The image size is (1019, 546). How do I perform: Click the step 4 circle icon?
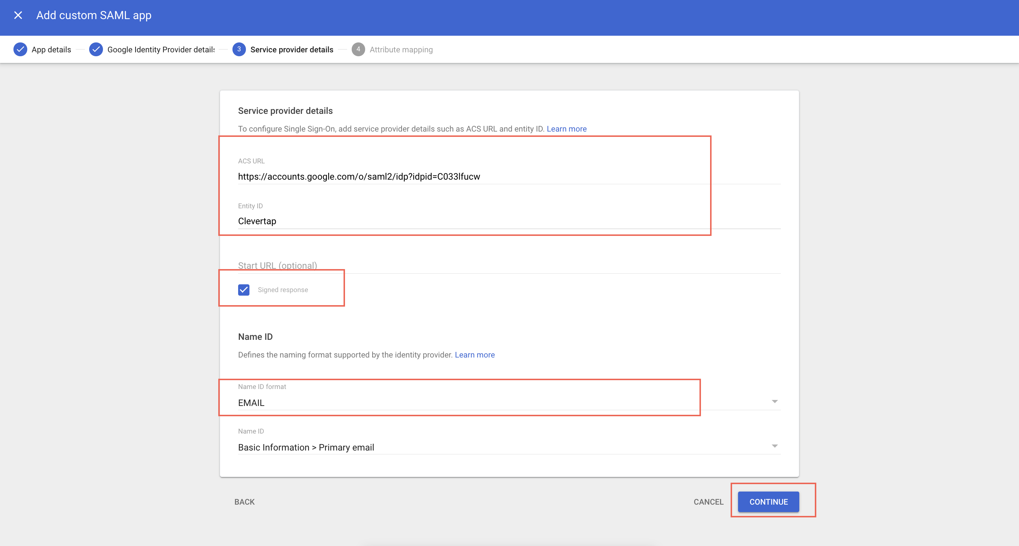point(358,50)
